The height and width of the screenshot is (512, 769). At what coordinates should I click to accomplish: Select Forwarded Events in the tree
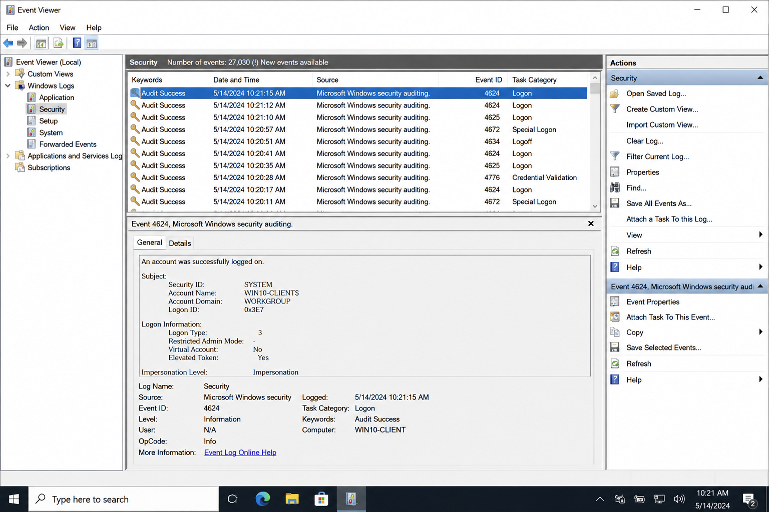coord(68,144)
